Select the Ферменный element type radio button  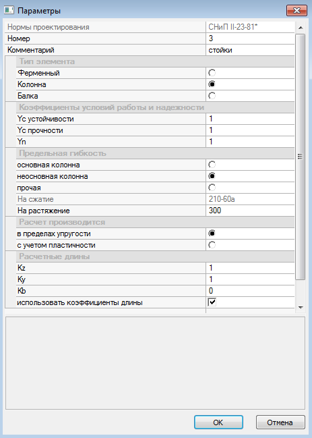point(212,73)
